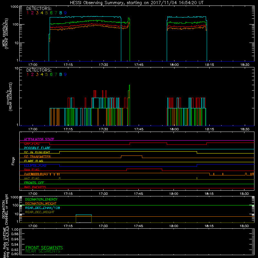Pick detector 5 in the rear segments legend

pyautogui.click(x=46, y=74)
